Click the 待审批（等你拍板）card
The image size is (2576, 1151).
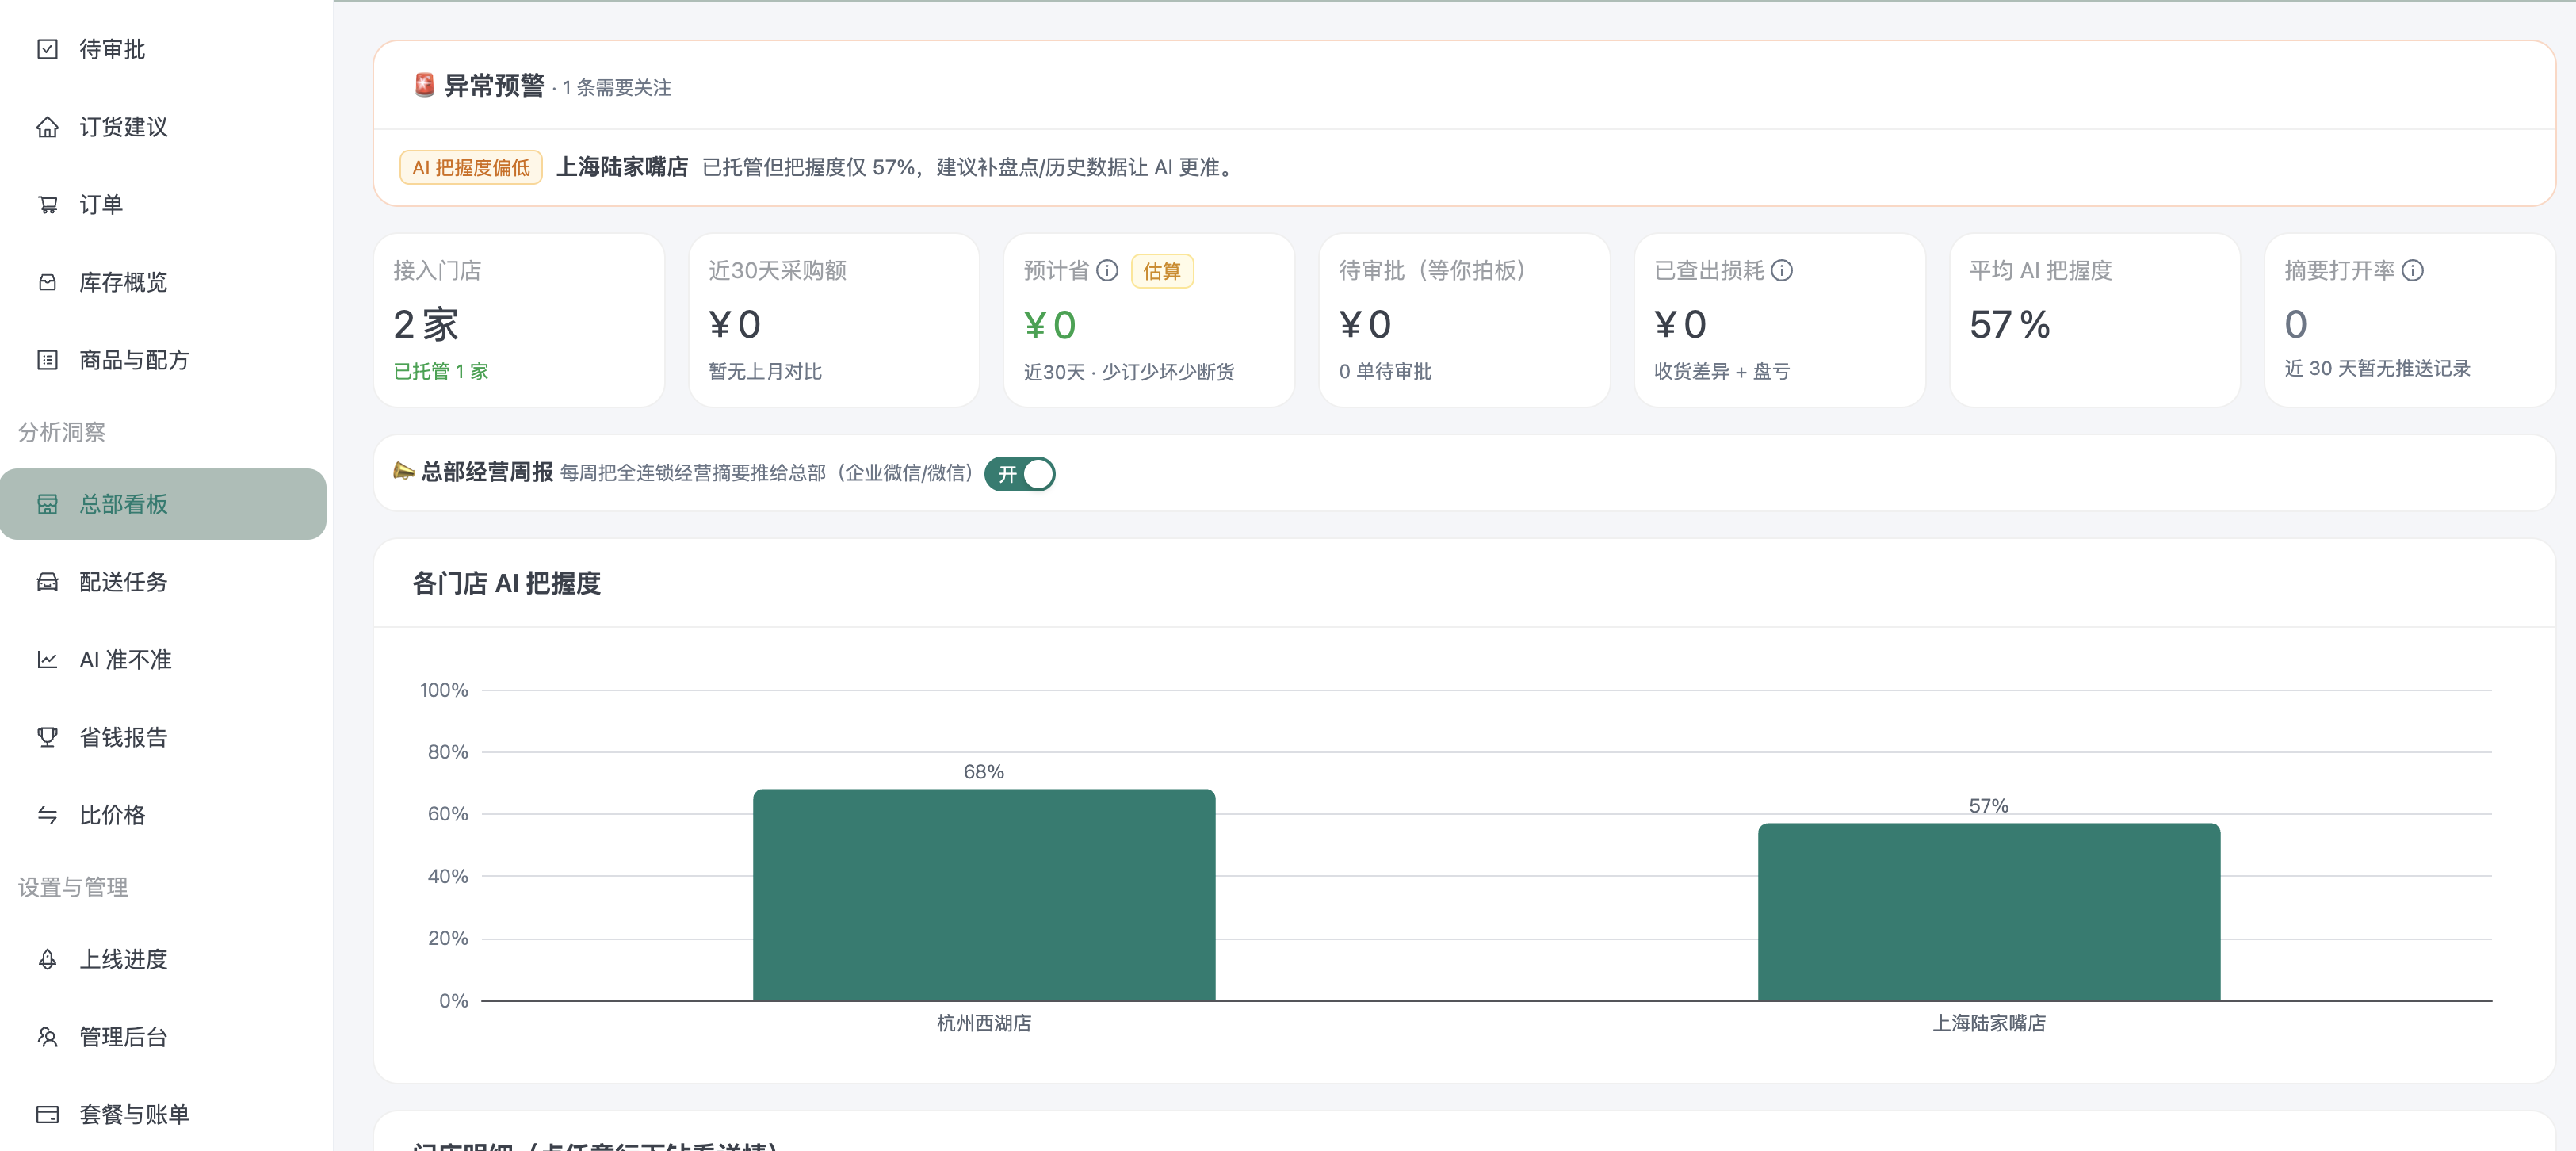point(1465,320)
